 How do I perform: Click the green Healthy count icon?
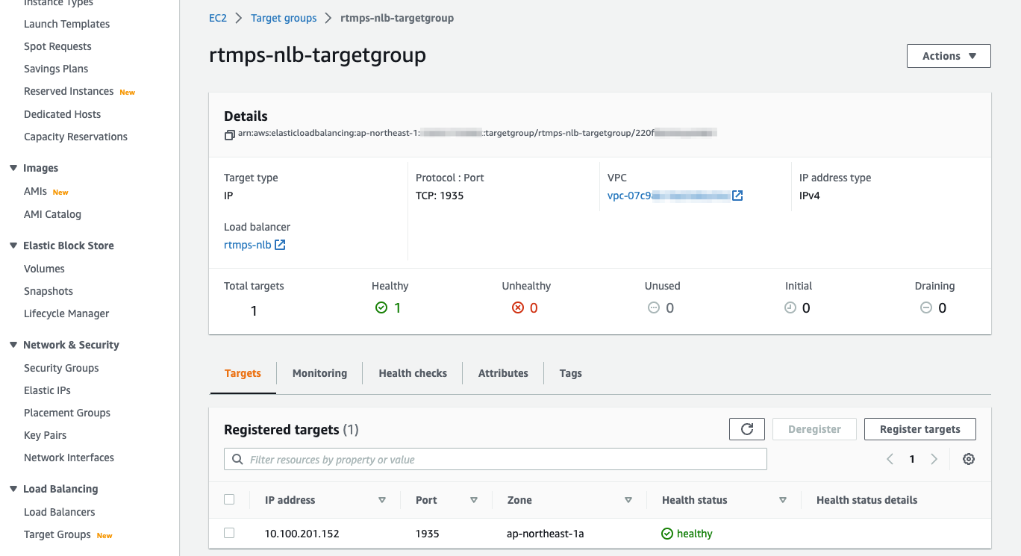click(381, 307)
